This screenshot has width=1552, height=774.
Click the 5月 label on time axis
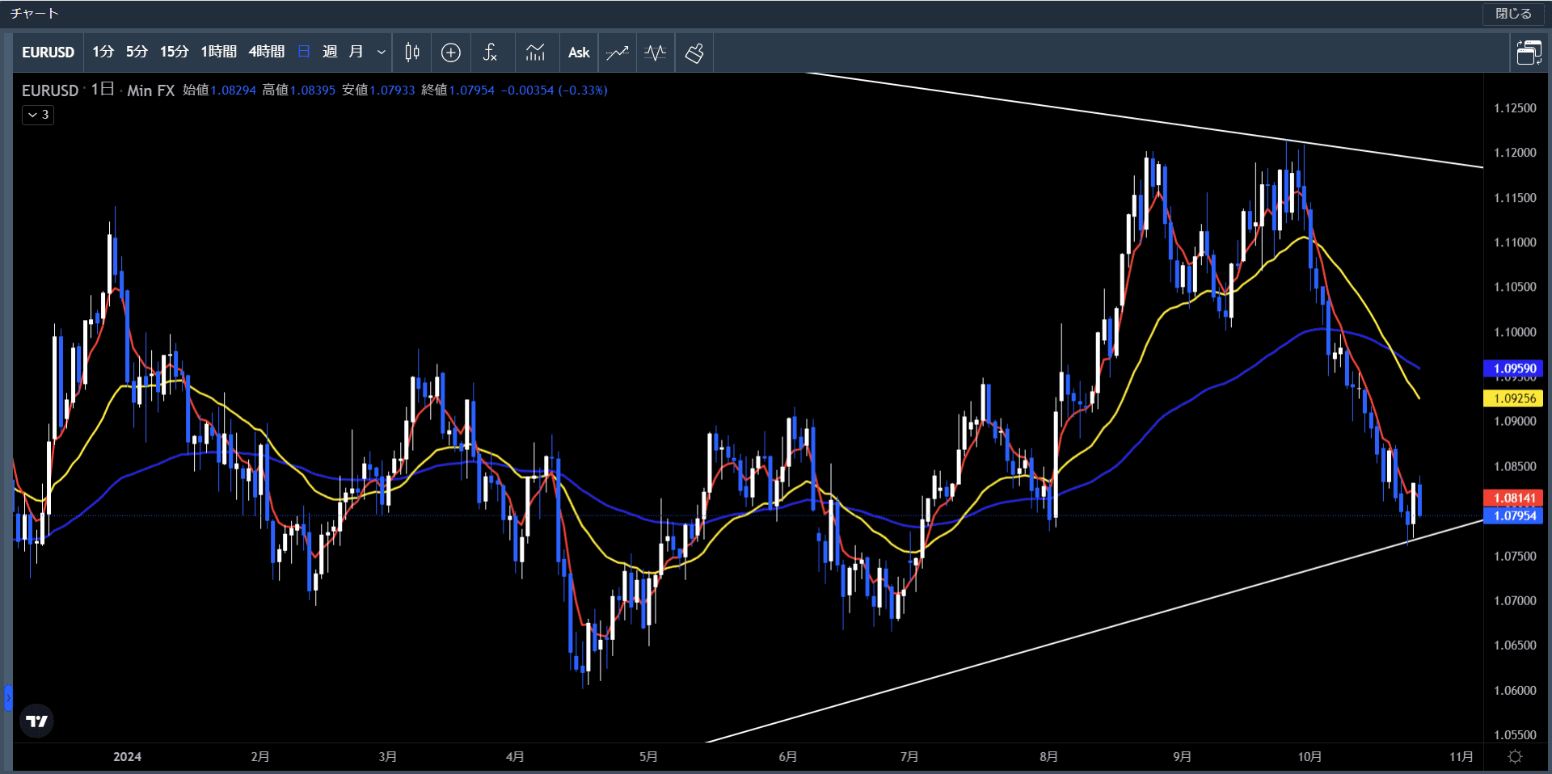pos(648,757)
